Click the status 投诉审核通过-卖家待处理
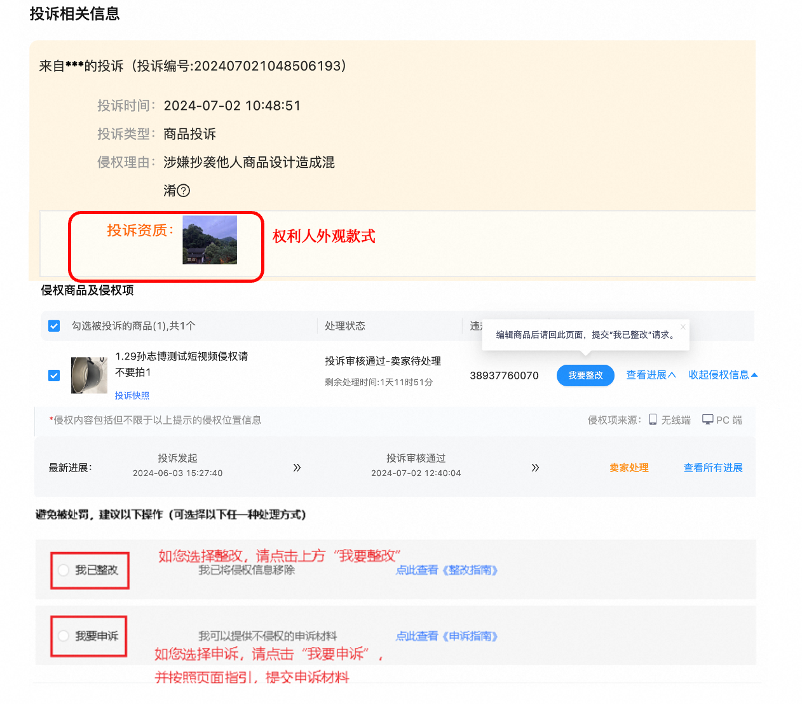The image size is (802, 704). tap(383, 361)
